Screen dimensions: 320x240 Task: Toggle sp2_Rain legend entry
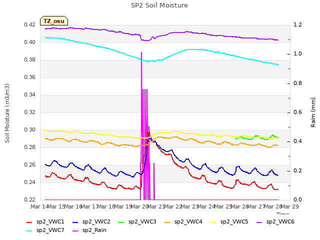[x=89, y=230]
